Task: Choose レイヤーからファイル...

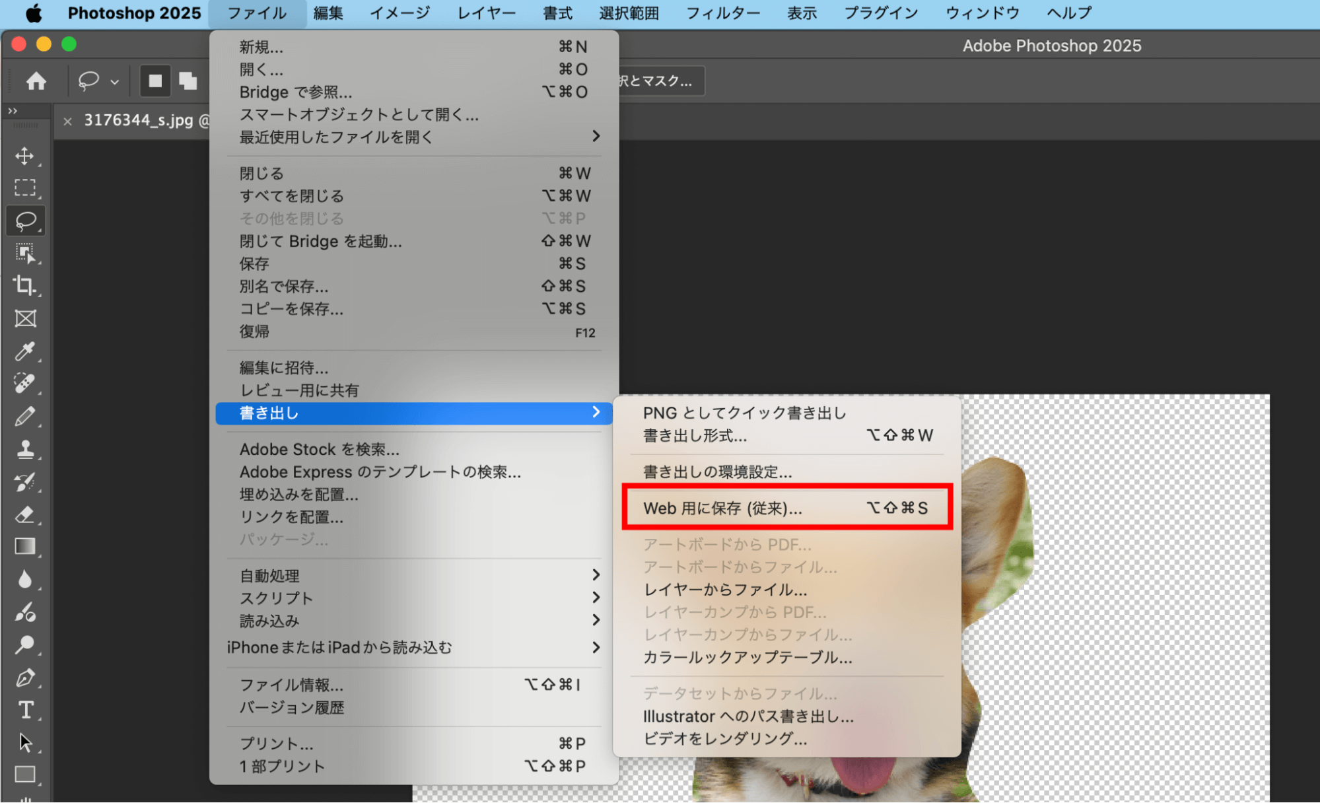Action: click(786, 590)
